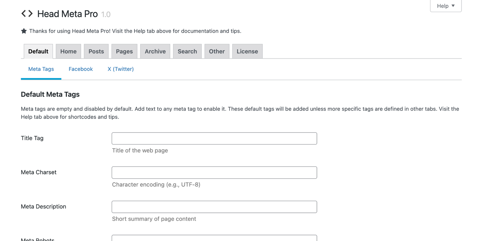Open the Facebook sub-tab
This screenshot has width=482, height=241.
81,69
